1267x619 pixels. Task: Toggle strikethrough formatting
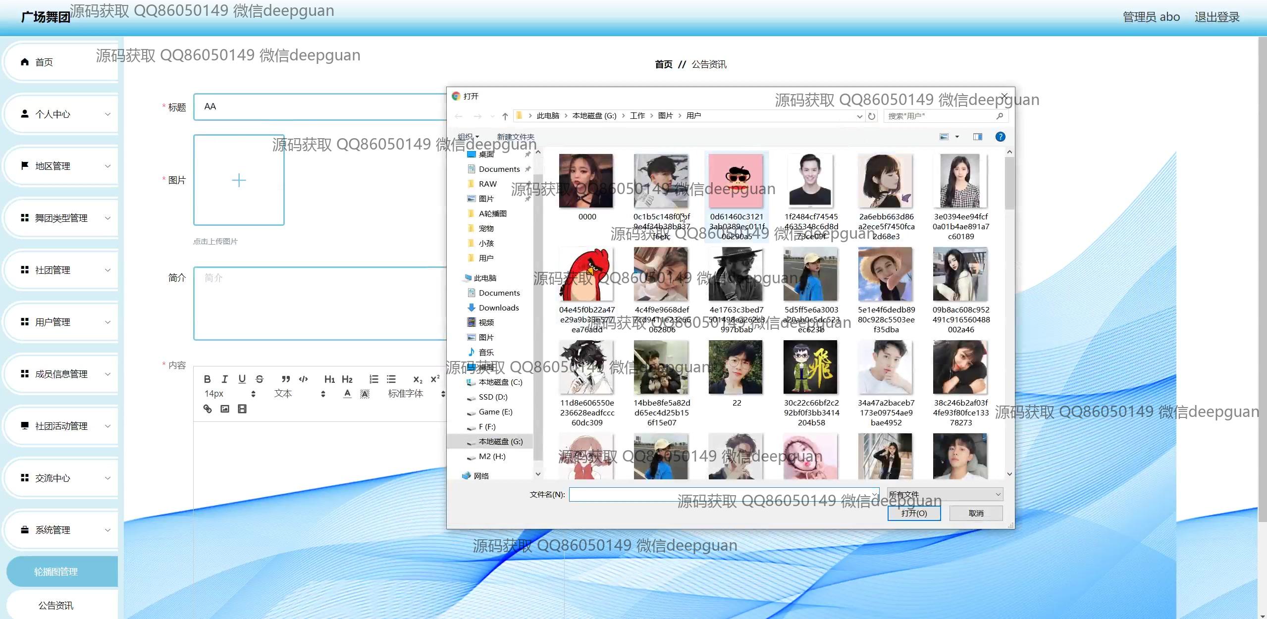259,379
